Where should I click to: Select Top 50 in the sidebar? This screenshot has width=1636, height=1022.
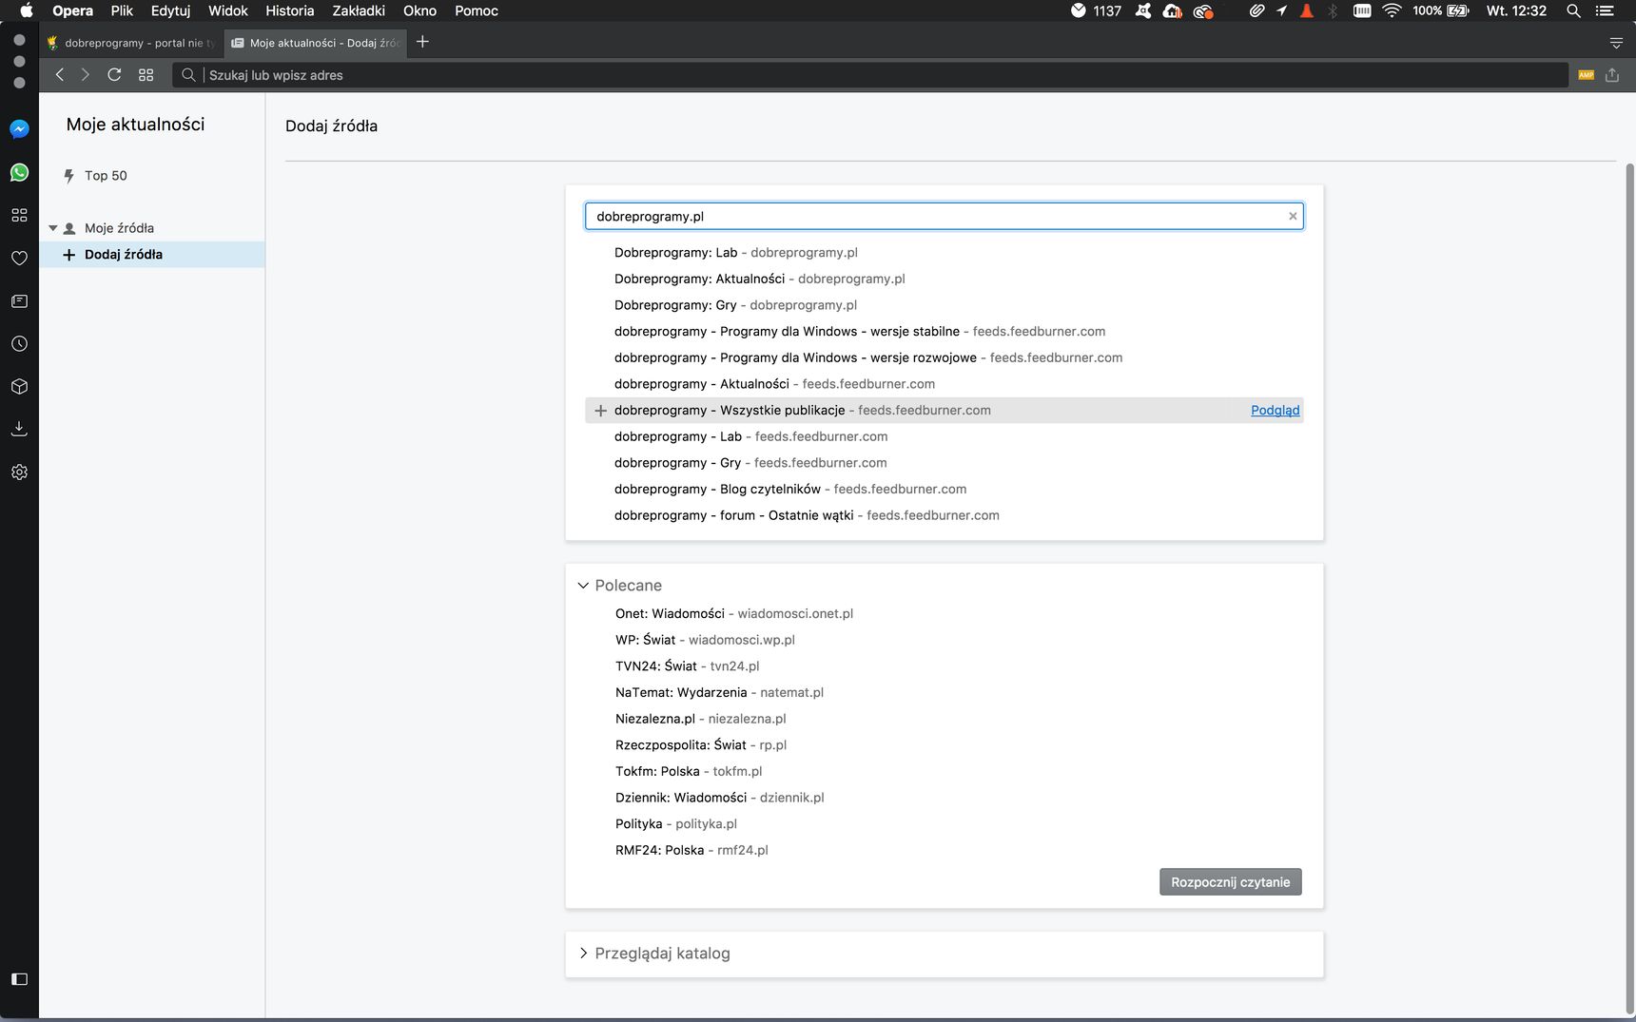pos(106,176)
